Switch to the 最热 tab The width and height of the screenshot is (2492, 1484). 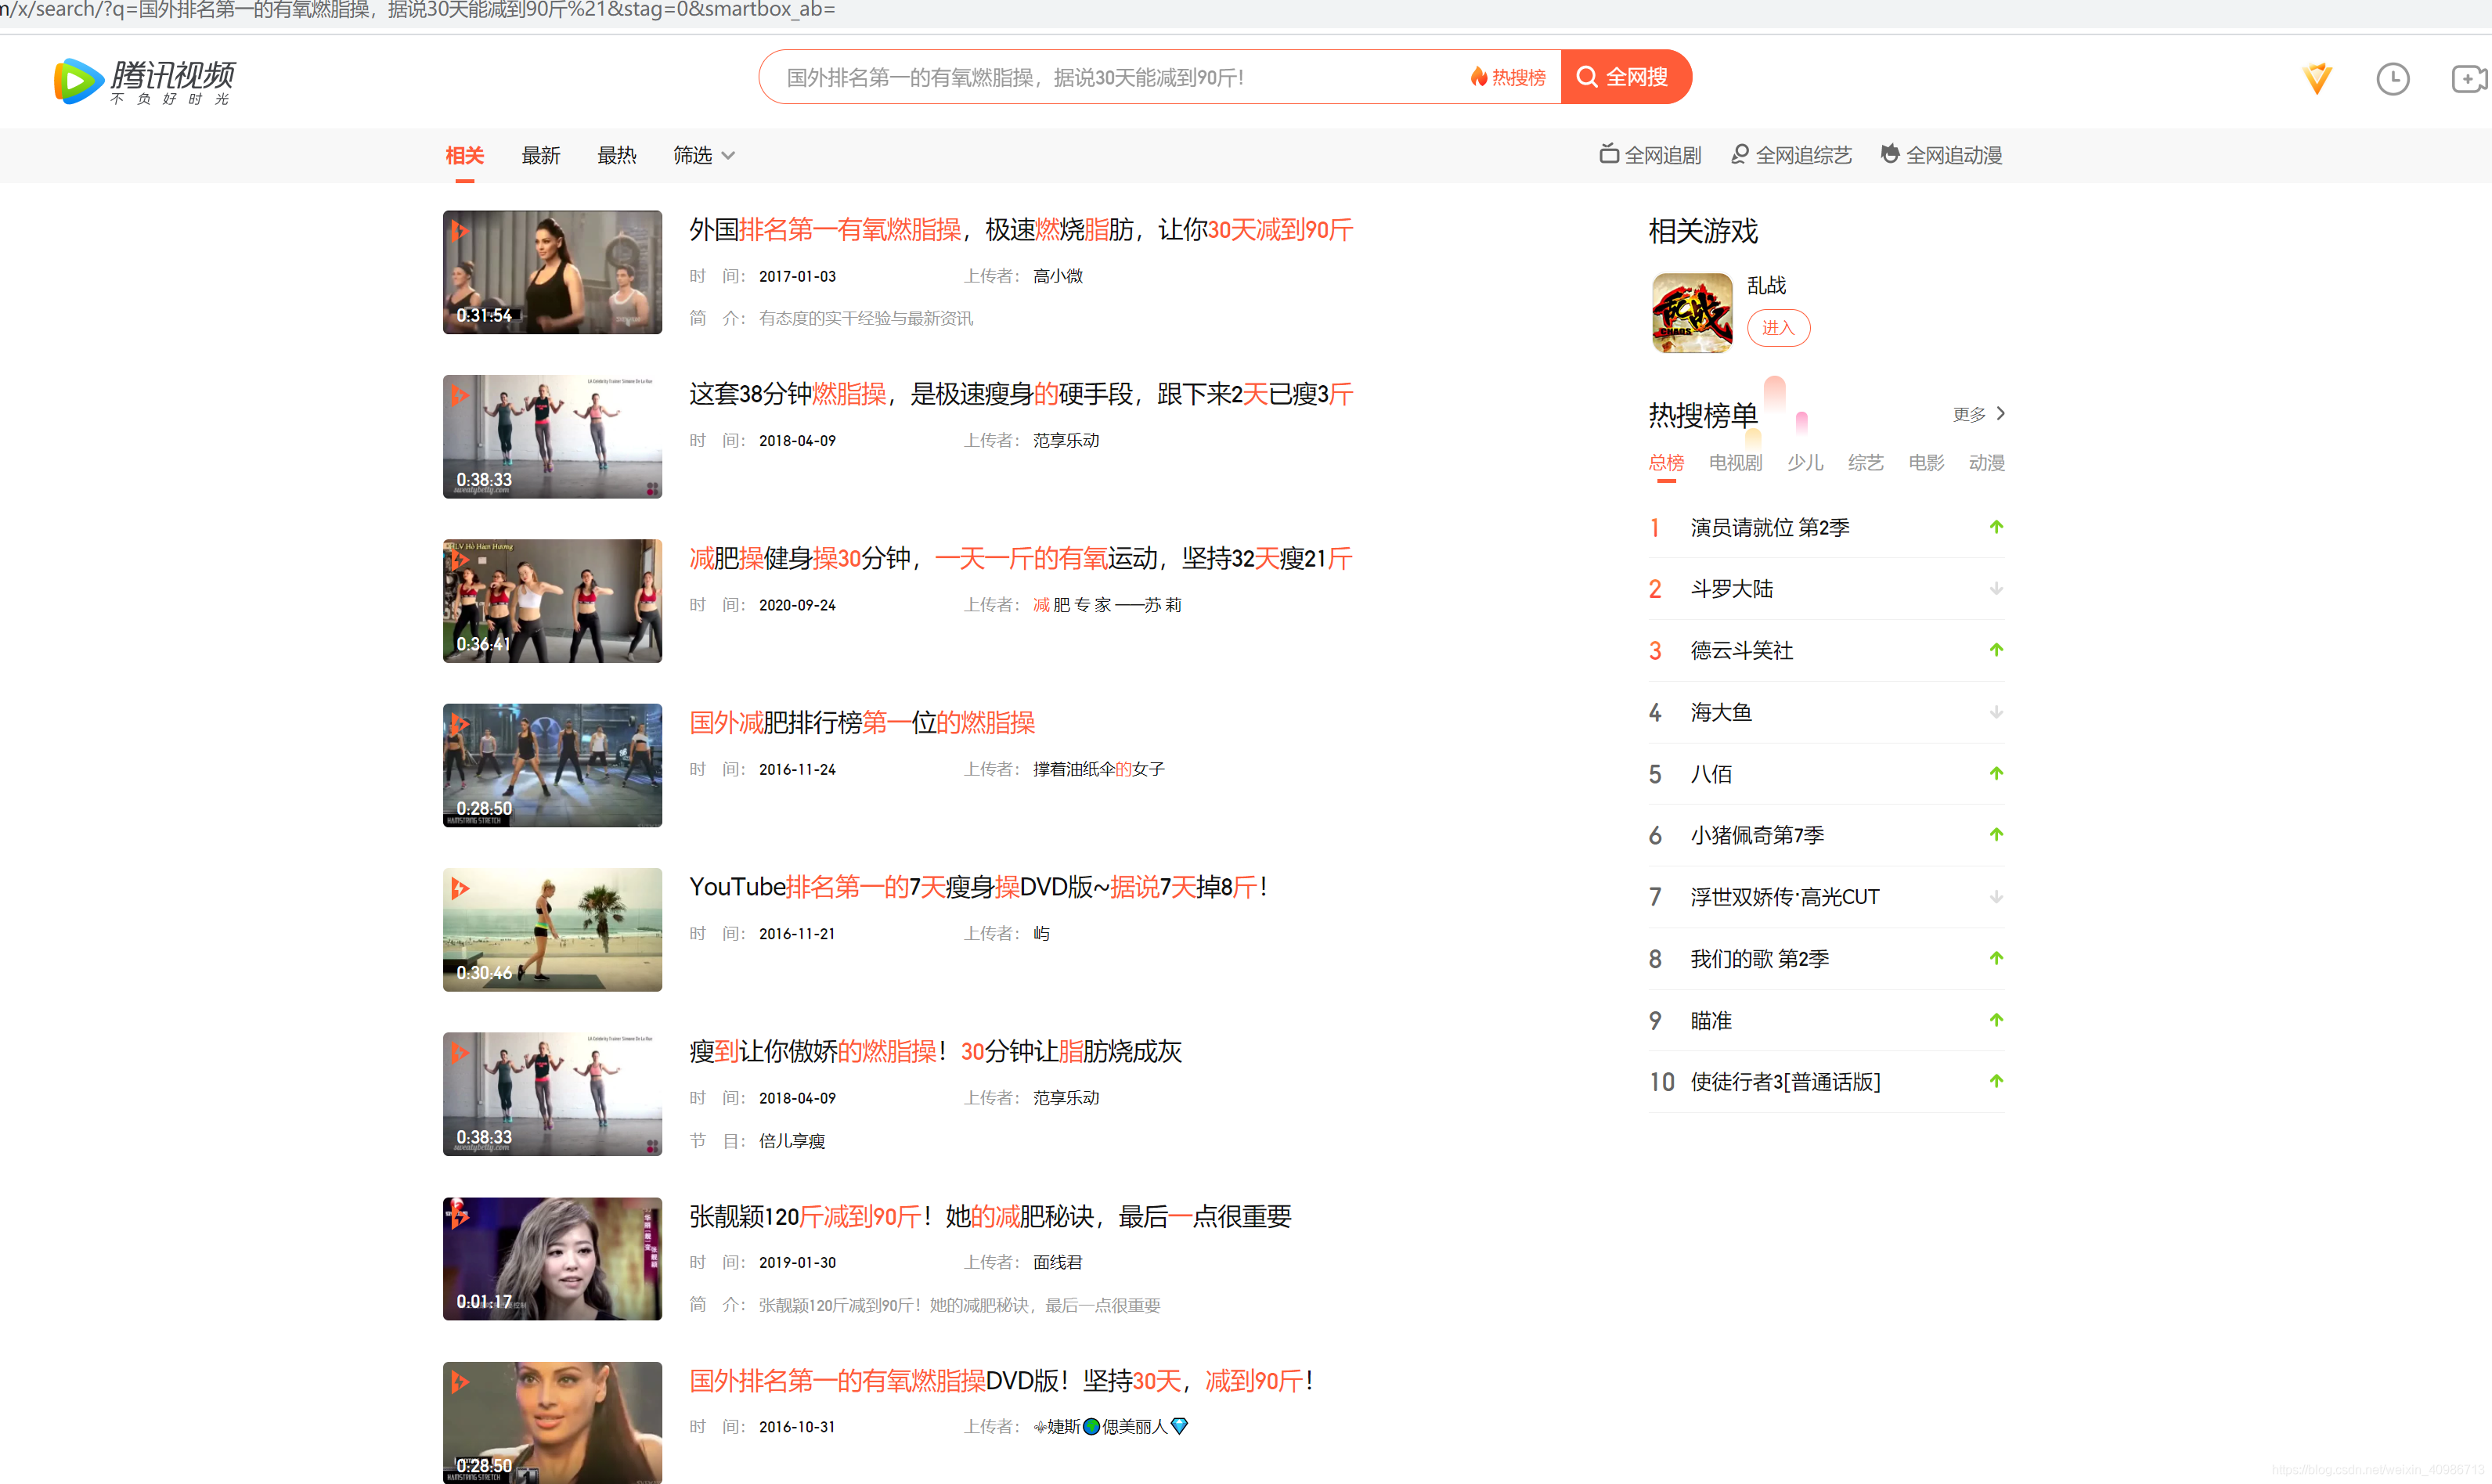616,155
